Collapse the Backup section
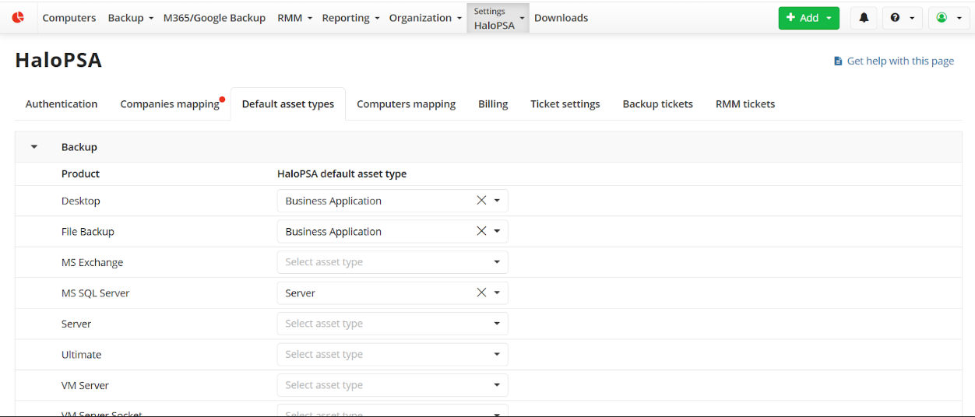The height and width of the screenshot is (417, 975). coord(34,147)
